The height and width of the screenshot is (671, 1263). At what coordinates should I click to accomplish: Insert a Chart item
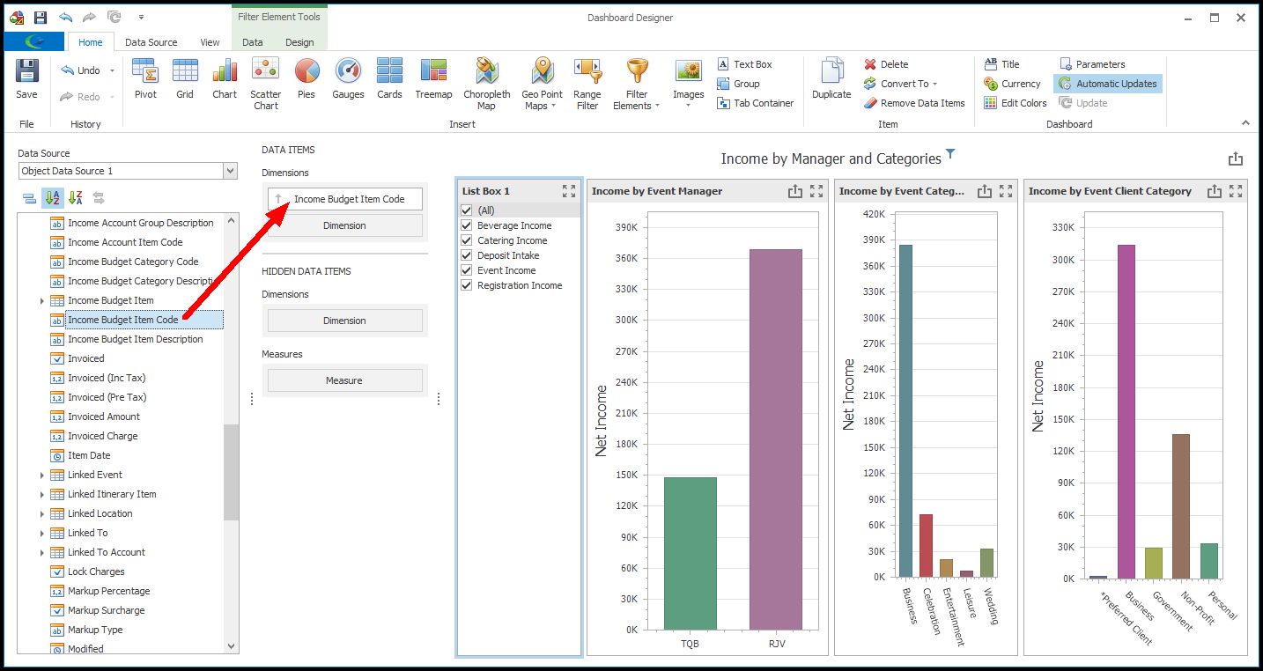[225, 79]
